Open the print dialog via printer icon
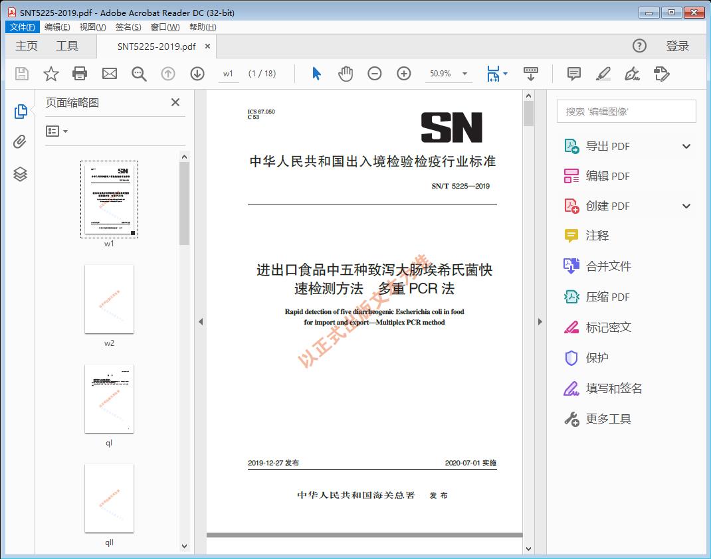 (80, 74)
